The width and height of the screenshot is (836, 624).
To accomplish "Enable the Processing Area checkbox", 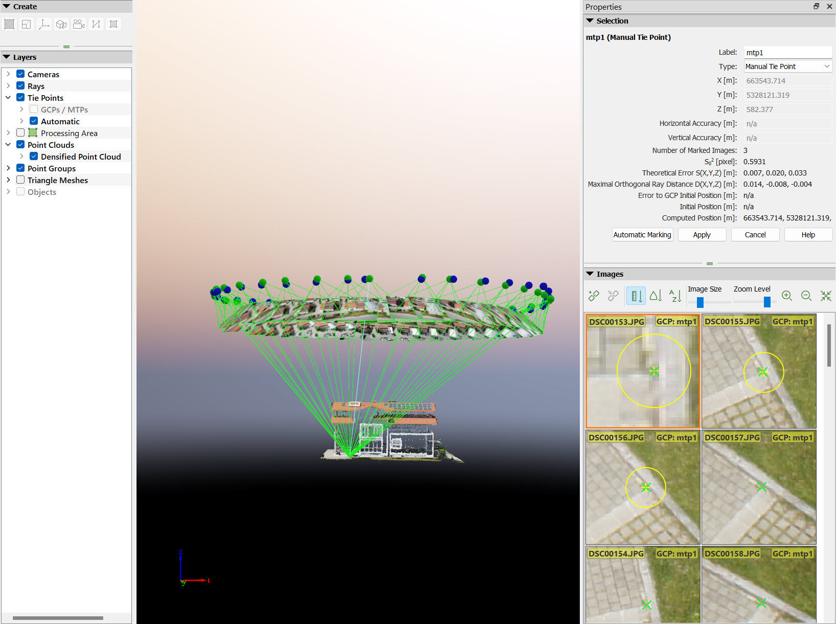I will tap(20, 132).
